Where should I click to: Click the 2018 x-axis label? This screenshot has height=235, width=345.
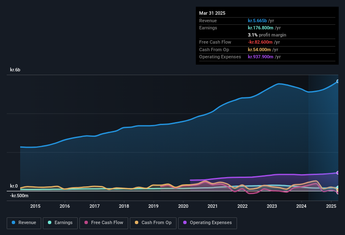pos(124,206)
